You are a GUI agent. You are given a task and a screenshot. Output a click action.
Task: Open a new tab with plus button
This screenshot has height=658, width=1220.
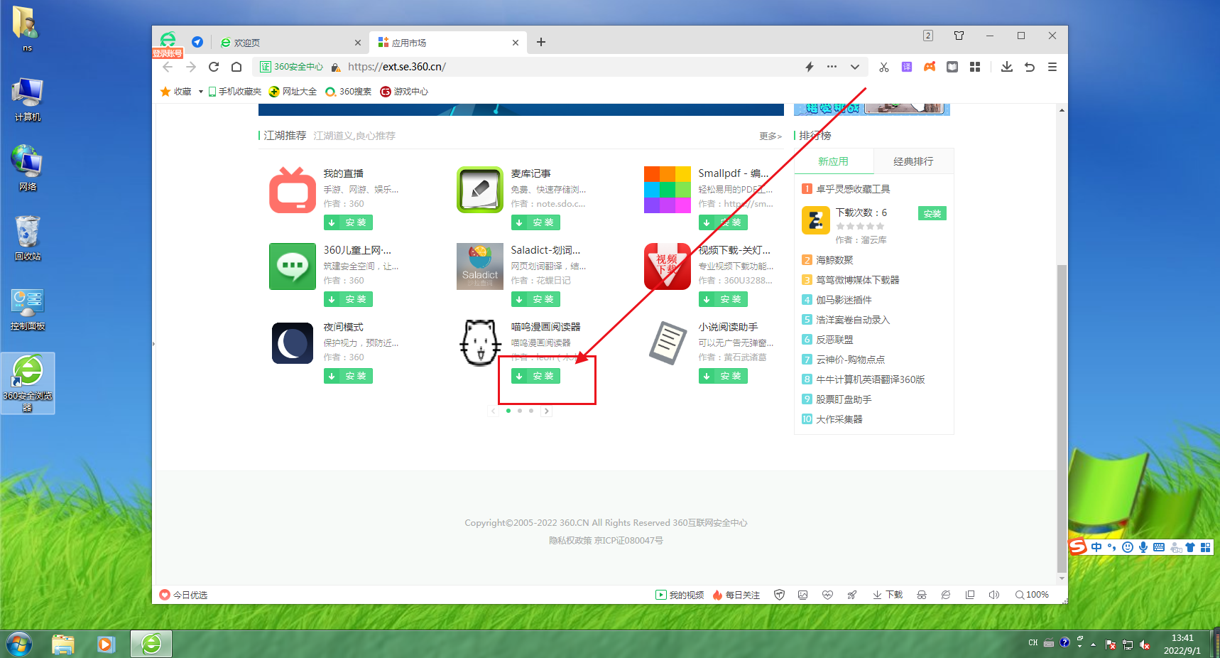click(x=541, y=42)
